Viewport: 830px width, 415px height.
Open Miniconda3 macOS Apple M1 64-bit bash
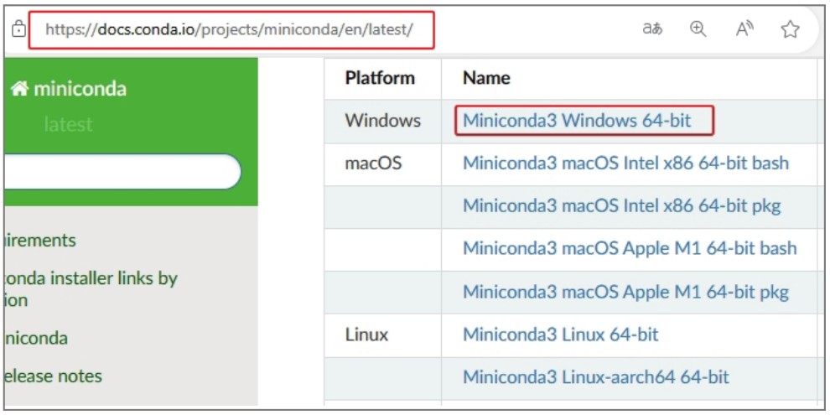(x=630, y=247)
